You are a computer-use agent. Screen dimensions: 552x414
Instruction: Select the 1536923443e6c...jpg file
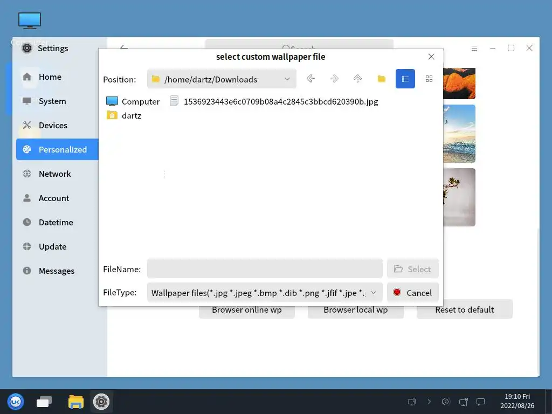pos(274,101)
